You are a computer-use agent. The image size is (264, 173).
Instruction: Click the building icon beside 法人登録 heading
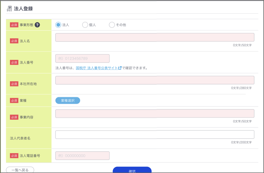click(9, 9)
